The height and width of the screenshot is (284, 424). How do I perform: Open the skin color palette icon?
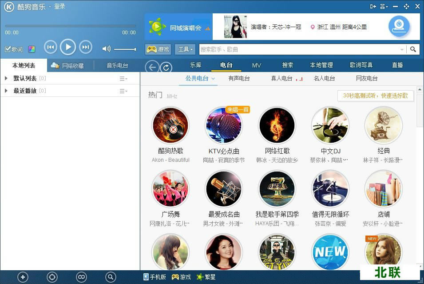click(32, 49)
